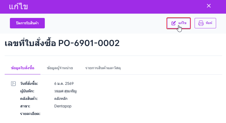The image size is (226, 123).
Task: Select the คลังสินค้า field label
Action: [x=29, y=99]
